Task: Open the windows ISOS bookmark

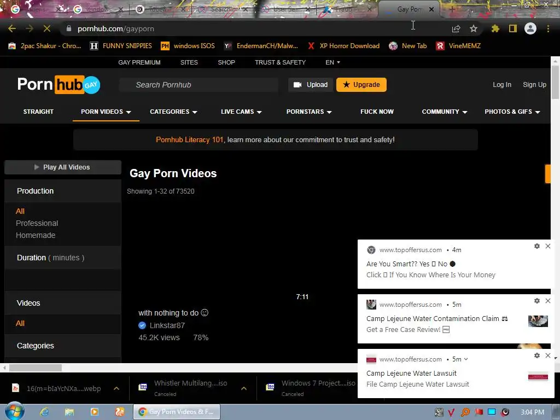Action: 188,46
